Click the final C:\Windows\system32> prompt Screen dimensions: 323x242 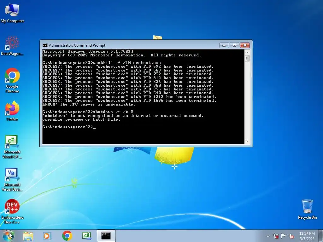click(x=69, y=127)
